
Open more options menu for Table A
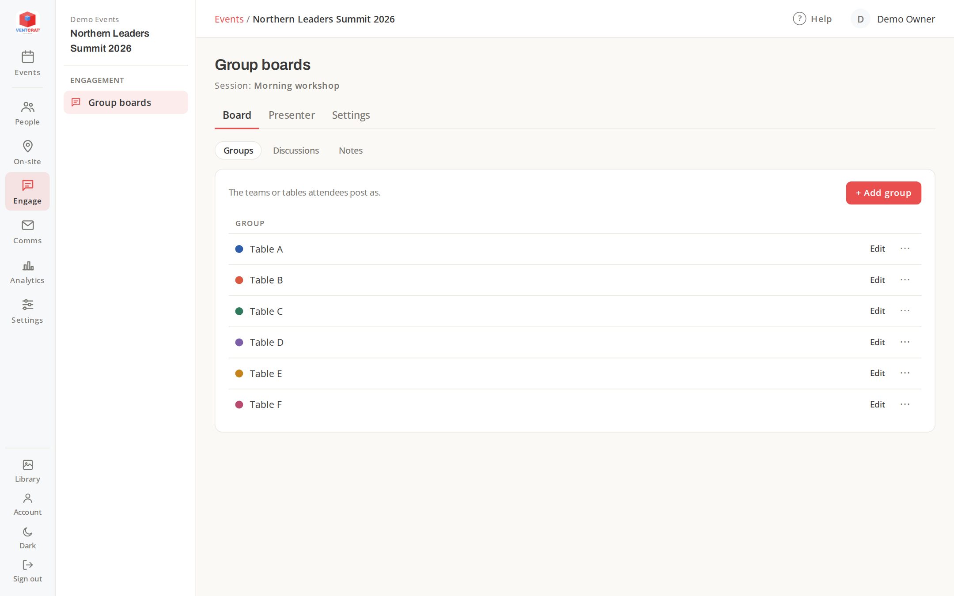pos(905,249)
